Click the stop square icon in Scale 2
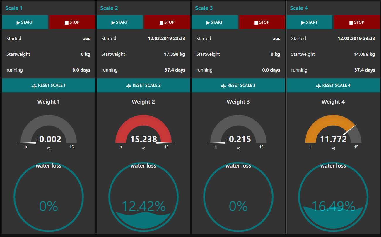381x237 pixels. pyautogui.click(x=161, y=22)
